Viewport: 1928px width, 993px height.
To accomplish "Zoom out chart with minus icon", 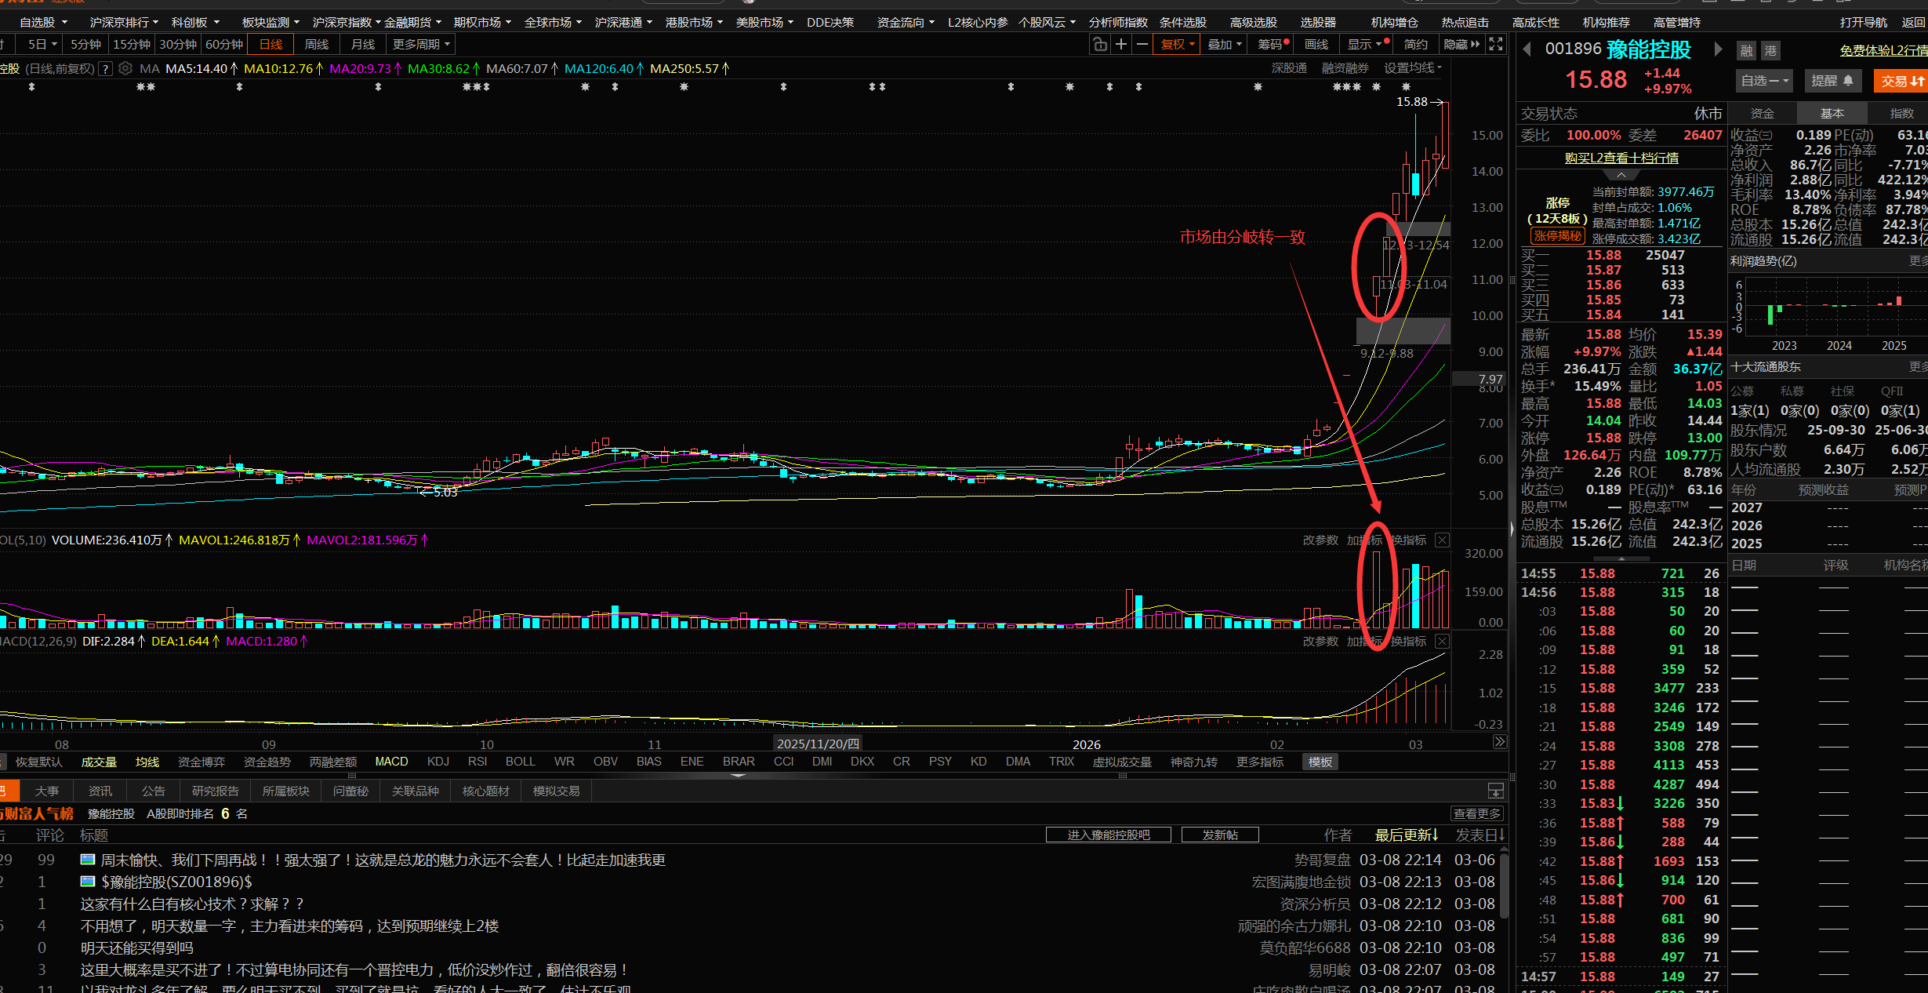I will click(x=1142, y=45).
